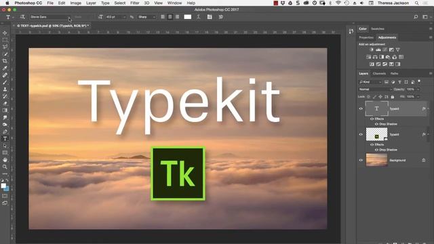The height and width of the screenshot is (244, 434).
Task: Switch to the Swatches tab
Action: (378, 28)
